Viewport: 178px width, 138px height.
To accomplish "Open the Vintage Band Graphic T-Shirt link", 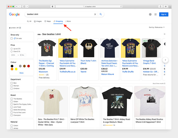I will pos(150,62).
